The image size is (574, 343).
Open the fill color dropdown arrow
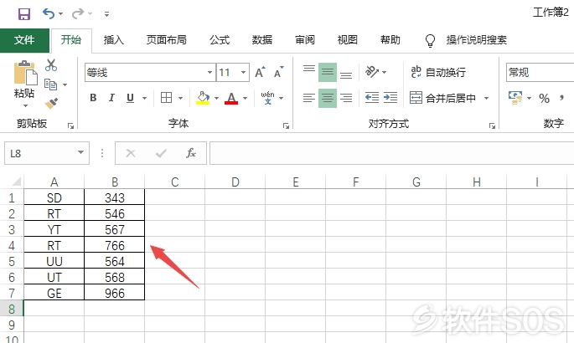point(216,98)
